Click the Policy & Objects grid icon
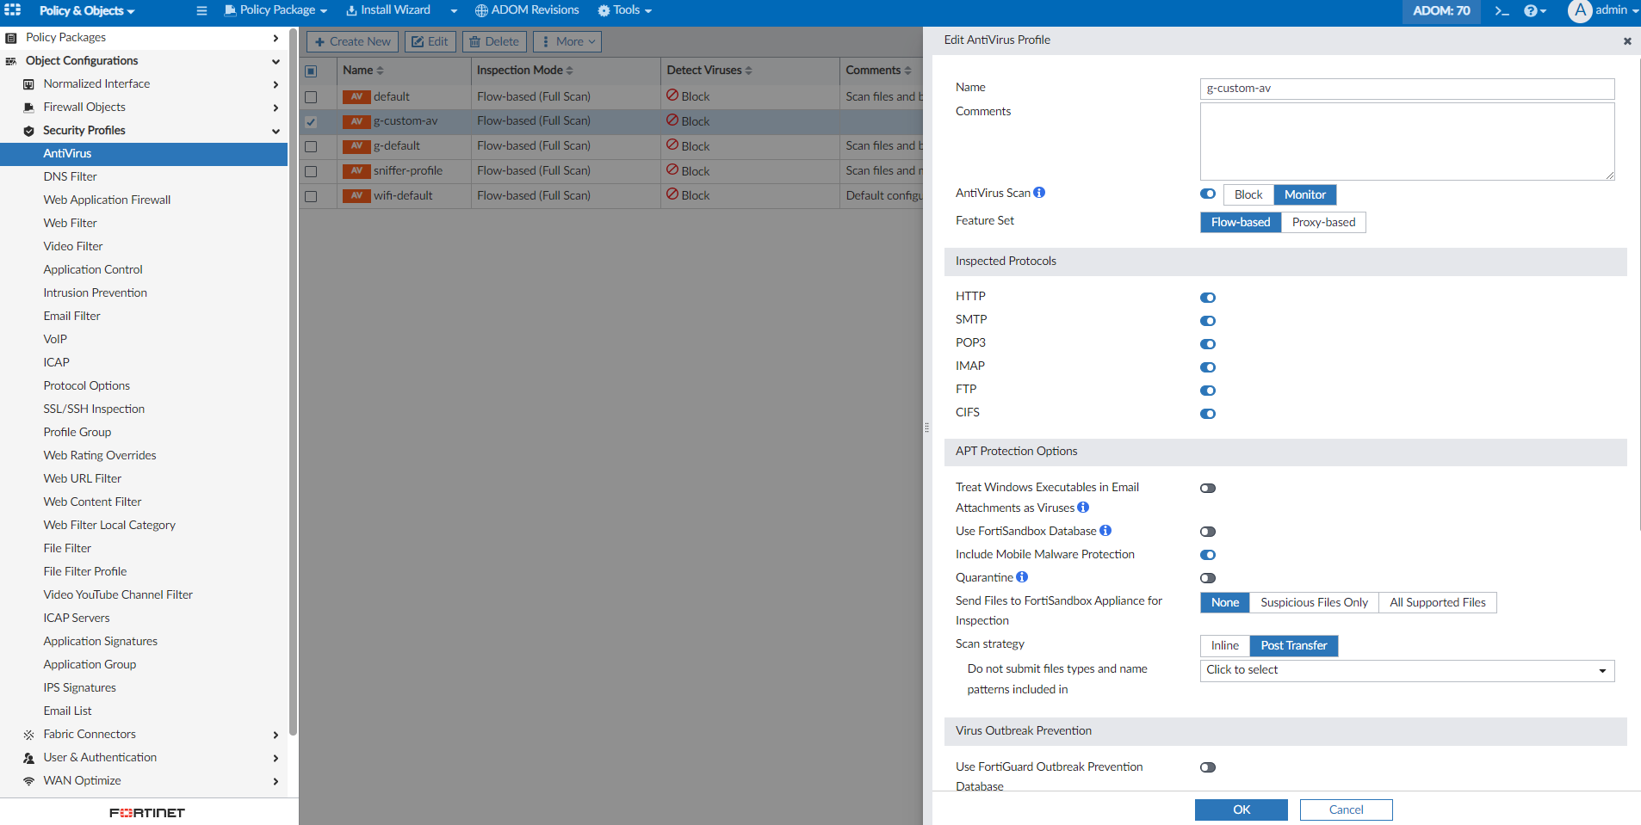Image resolution: width=1641 pixels, height=825 pixels. pyautogui.click(x=13, y=10)
